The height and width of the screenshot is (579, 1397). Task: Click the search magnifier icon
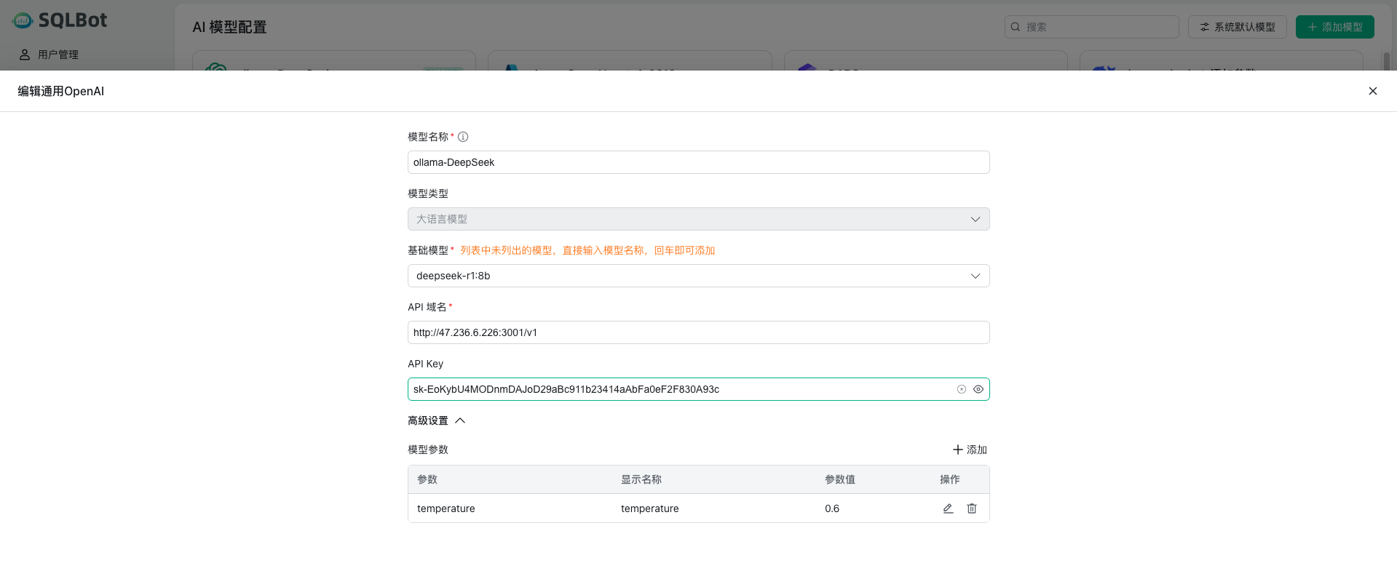(1016, 27)
